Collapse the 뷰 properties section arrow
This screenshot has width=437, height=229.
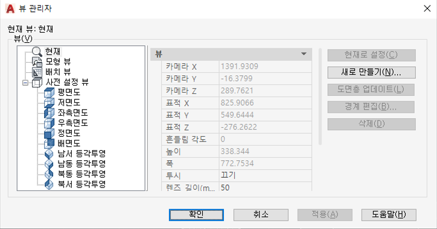[304, 54]
